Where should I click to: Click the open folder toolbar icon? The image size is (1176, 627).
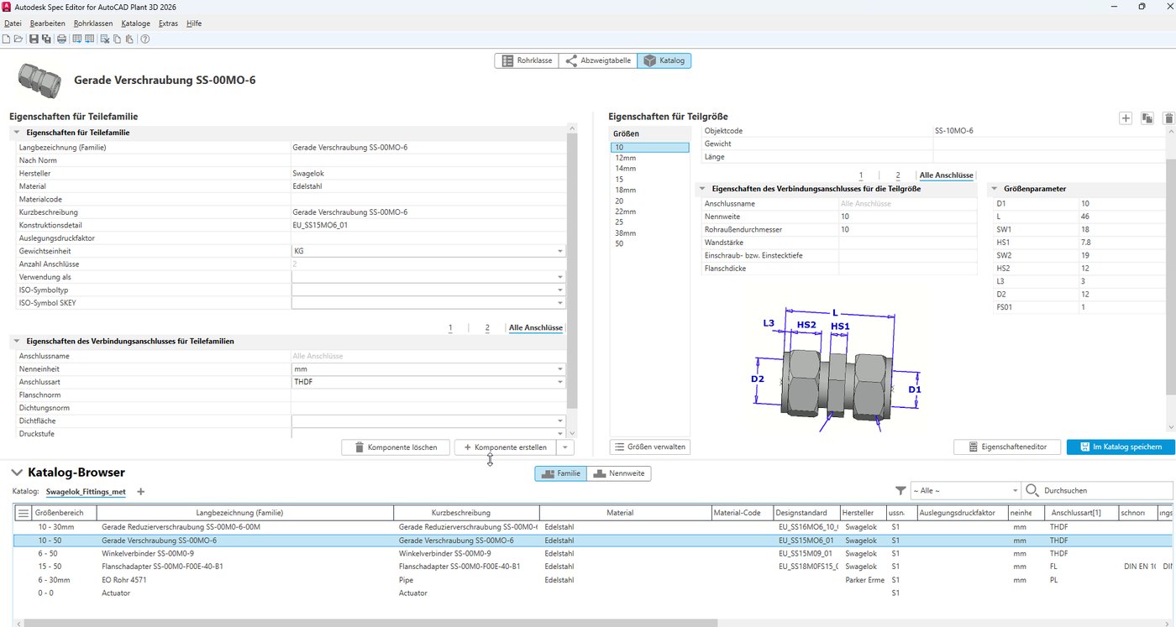18,39
